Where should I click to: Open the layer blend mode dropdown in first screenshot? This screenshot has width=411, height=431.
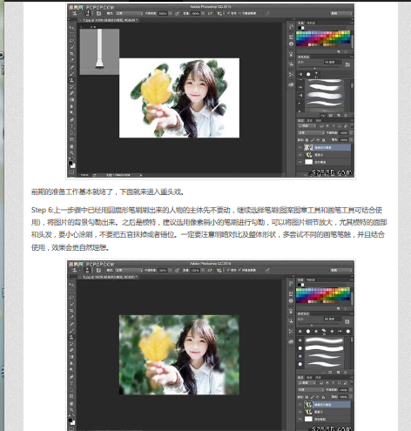[x=311, y=132]
